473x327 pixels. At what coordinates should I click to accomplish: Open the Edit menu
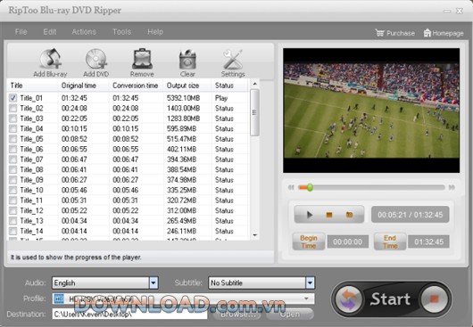coord(50,32)
